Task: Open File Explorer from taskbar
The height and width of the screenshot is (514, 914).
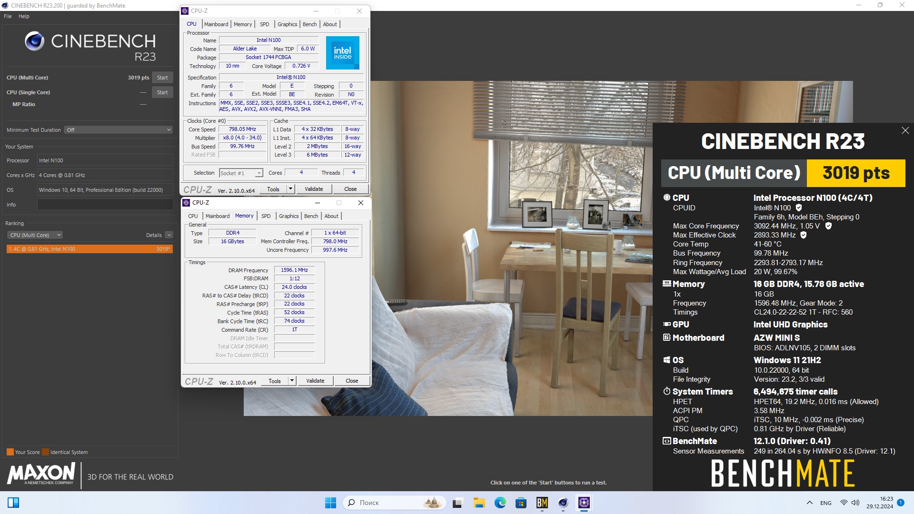Action: [479, 503]
